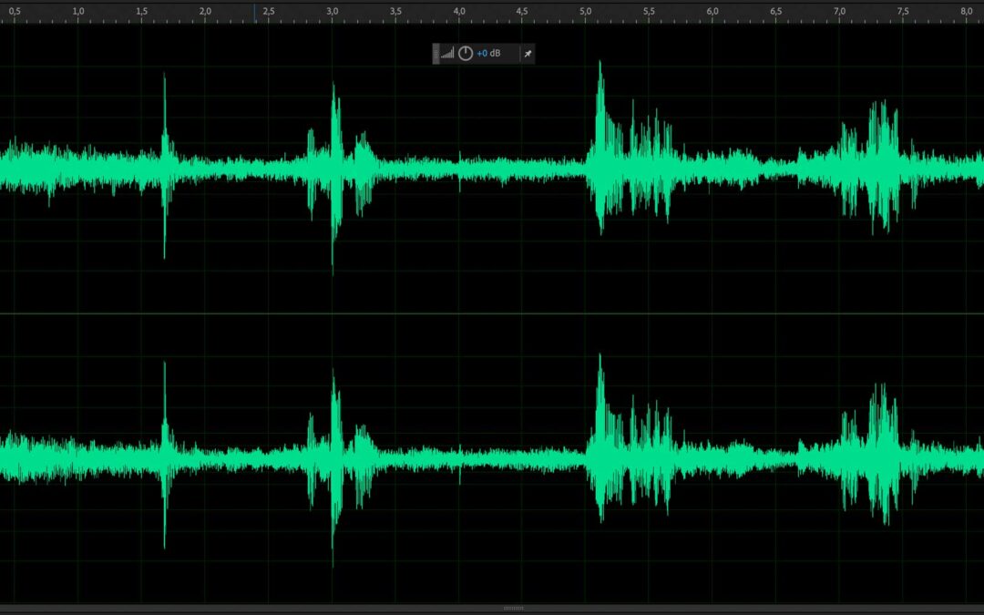This screenshot has width=984, height=615.
Task: Click the amplitude adjustment knob in HUD
Action: pos(466,54)
